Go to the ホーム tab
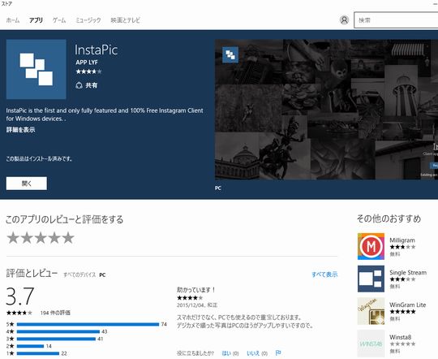This screenshot has width=438, height=359. [x=13, y=20]
